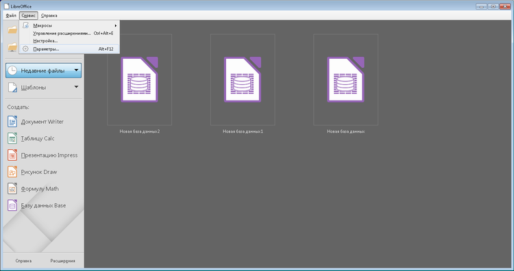Click the Недавние файлы button
Screen dimensions: 514x271
pyautogui.click(x=43, y=70)
